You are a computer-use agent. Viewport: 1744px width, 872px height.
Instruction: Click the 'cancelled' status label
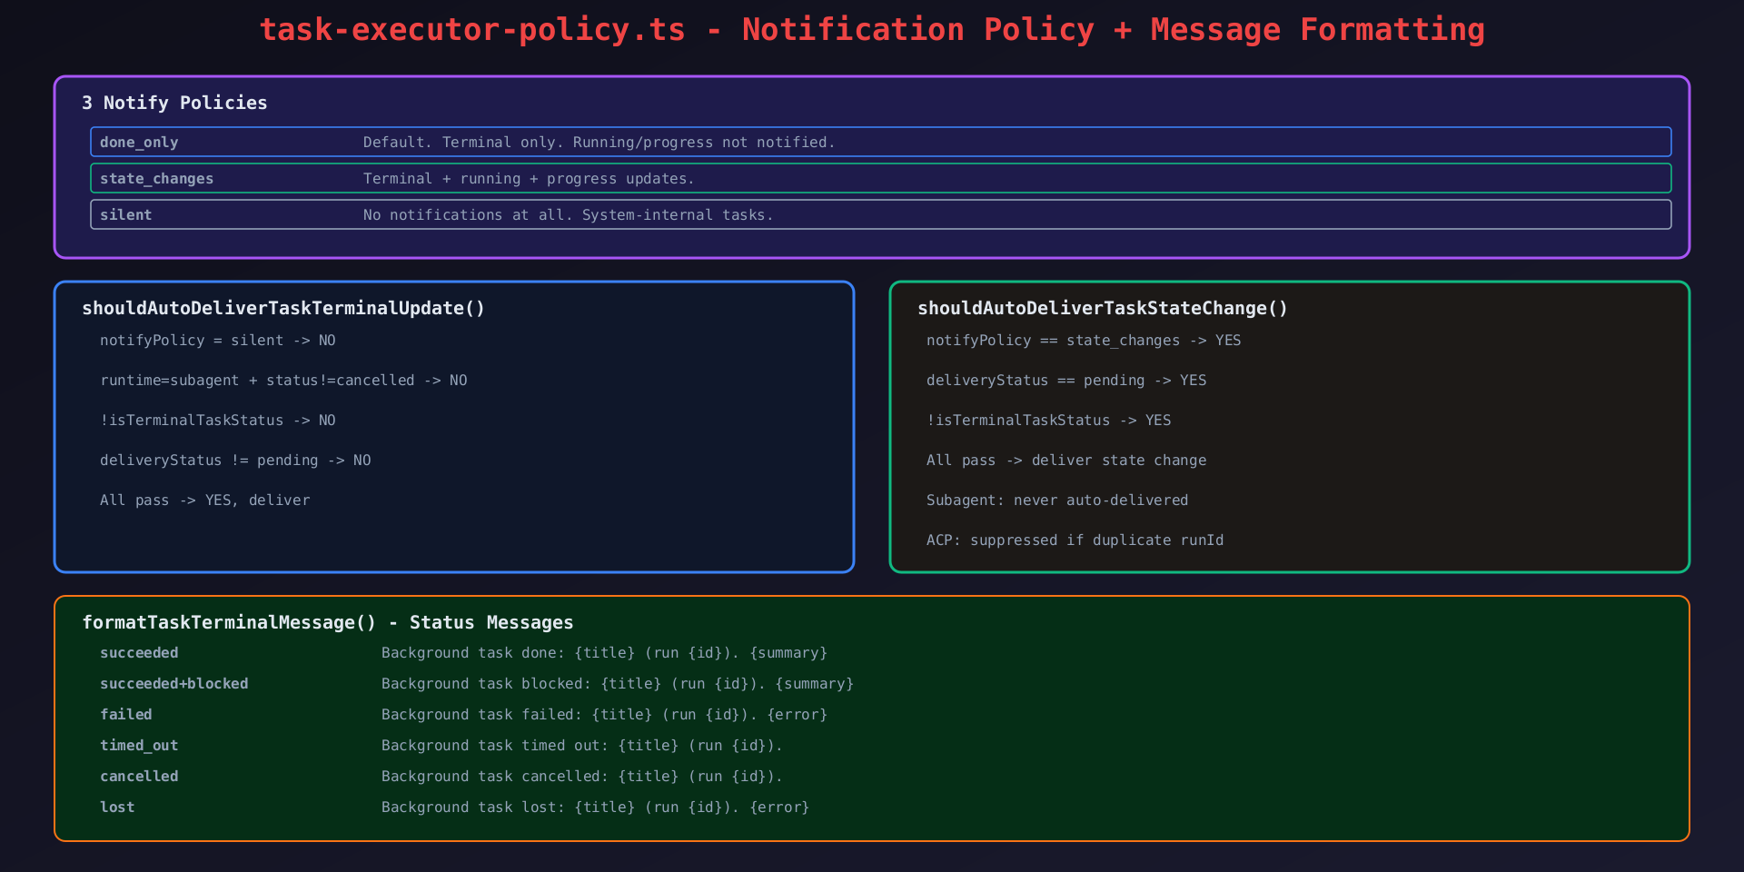coord(139,777)
